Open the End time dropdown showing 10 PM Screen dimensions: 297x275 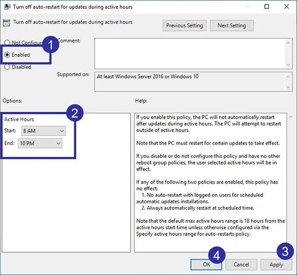tap(40, 143)
